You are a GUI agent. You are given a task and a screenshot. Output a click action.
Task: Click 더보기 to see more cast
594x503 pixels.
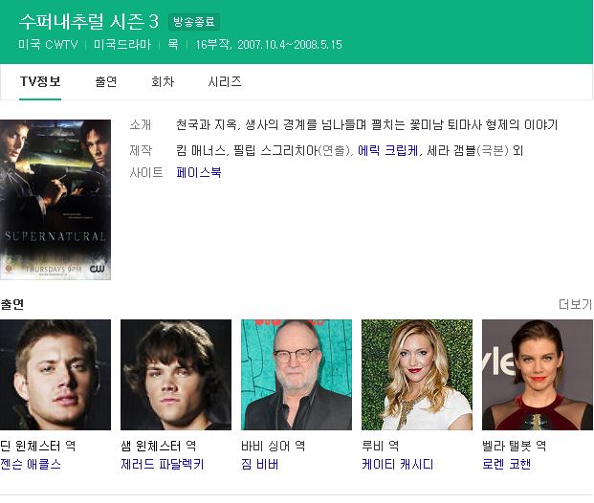click(575, 304)
